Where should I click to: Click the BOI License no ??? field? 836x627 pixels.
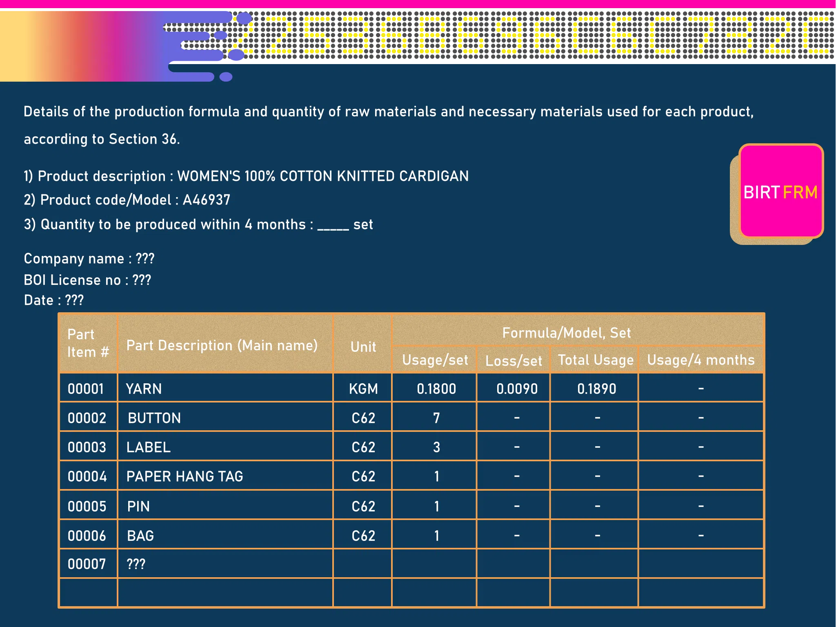[87, 280]
